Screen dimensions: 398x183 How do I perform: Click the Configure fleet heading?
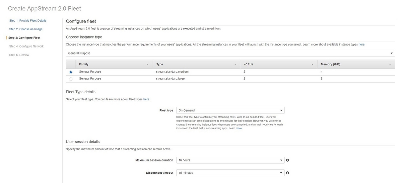tap(81, 21)
